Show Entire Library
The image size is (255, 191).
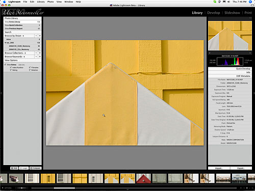[x=22, y=22]
